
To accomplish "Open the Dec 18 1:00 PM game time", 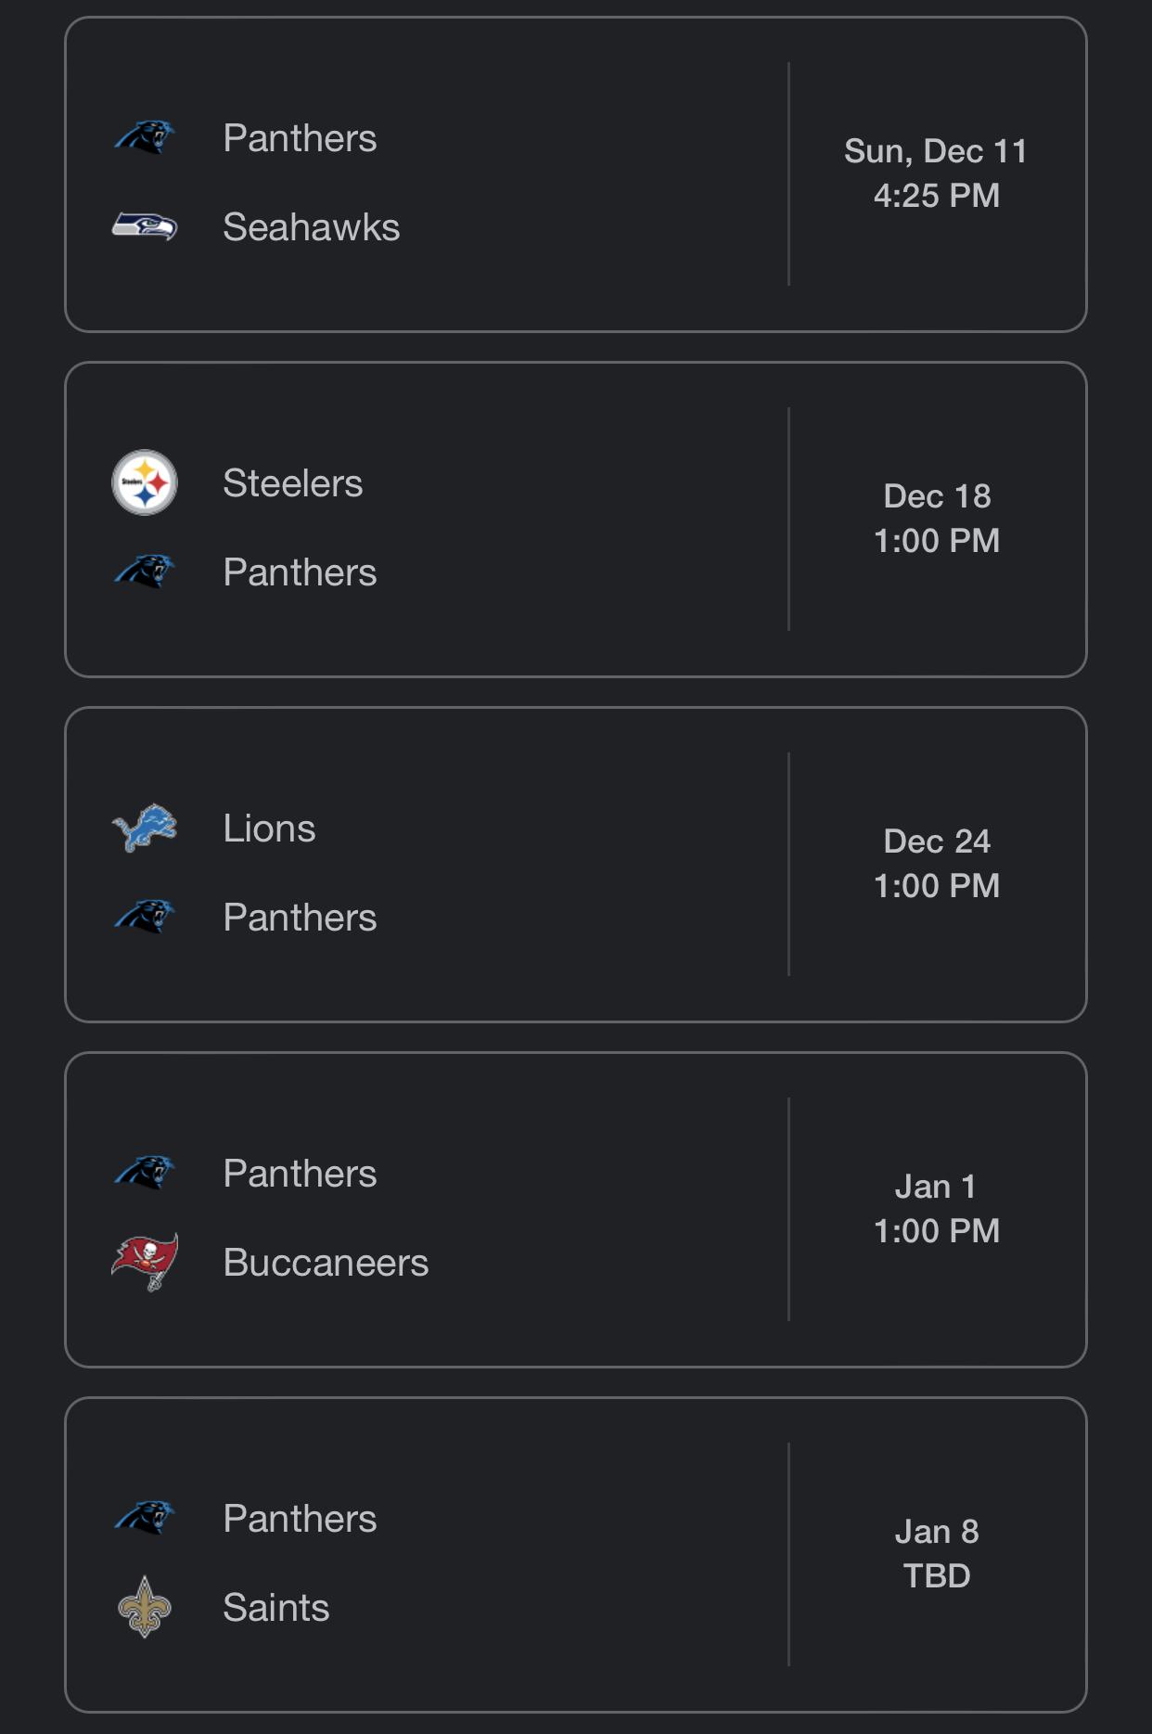I will 937,519.
